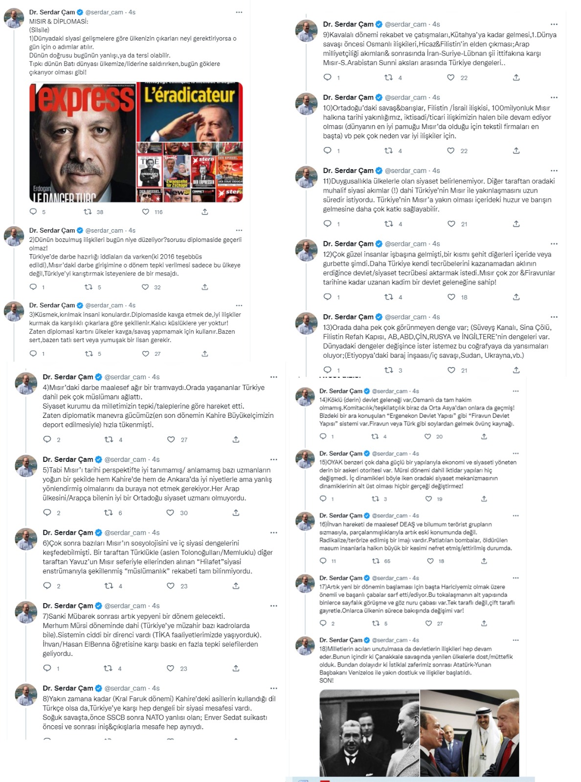Like the tweet starting with 9)Kavalalı dönemi
This screenshot has width=581, height=782.
coord(451,77)
